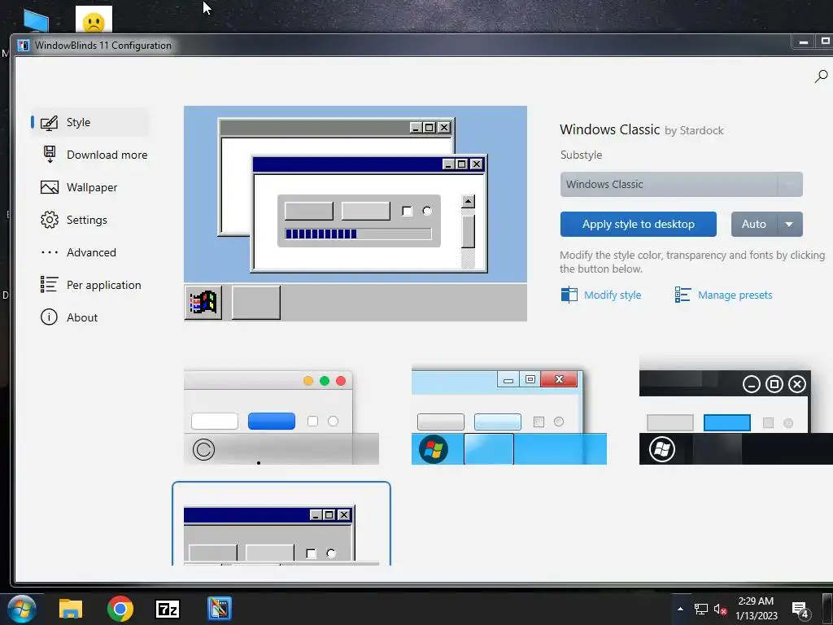Click the Per application list icon
Screen dimensions: 833x625
50,285
